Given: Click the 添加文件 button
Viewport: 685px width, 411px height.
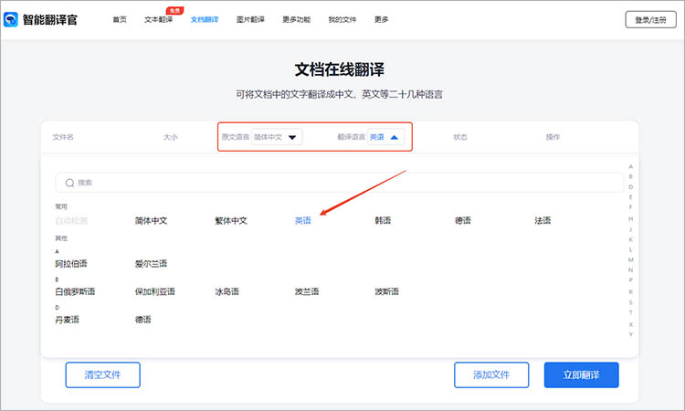Looking at the screenshot, I should pyautogui.click(x=491, y=374).
